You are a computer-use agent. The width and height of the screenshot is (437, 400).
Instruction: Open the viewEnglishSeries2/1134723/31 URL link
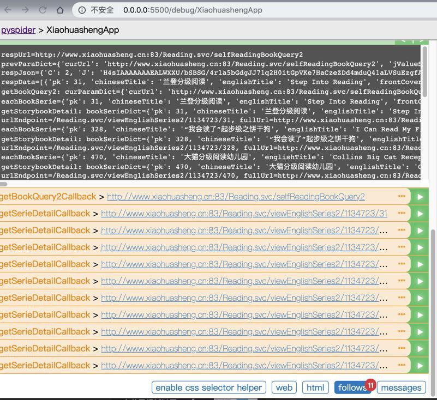point(244,214)
